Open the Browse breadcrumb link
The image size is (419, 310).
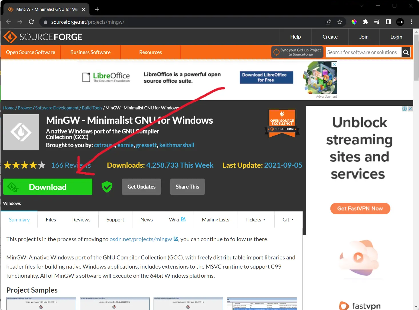(x=25, y=108)
